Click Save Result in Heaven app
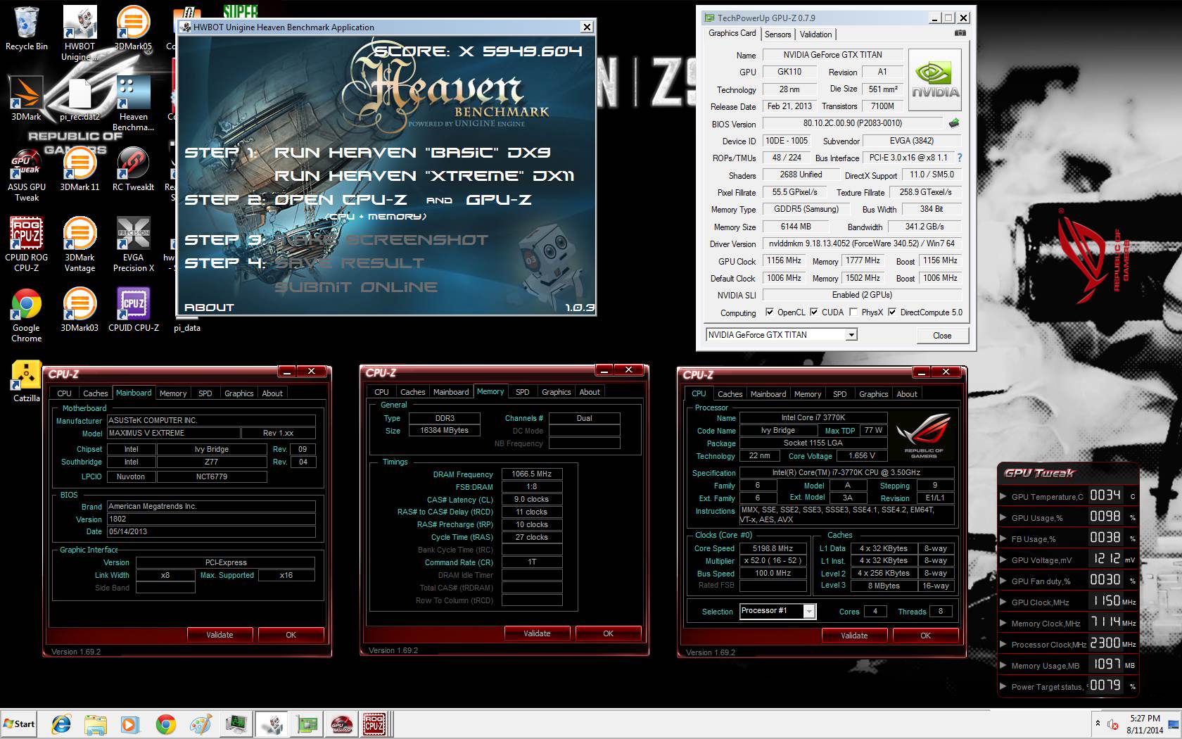 coord(349,263)
